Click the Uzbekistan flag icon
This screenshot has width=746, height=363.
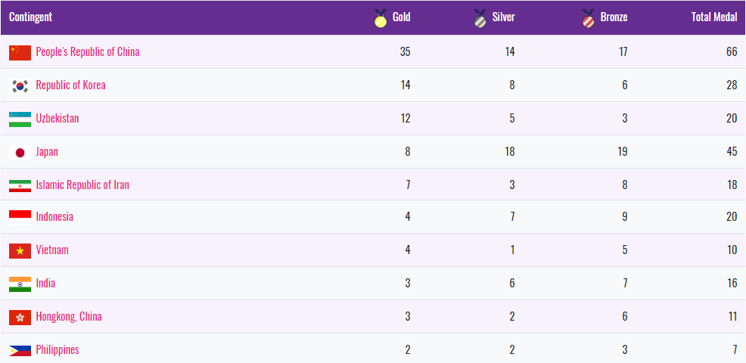pos(20,119)
